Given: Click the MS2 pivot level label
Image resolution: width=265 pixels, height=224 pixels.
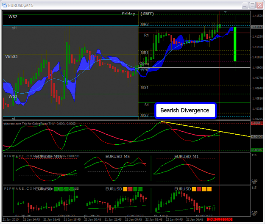Looking at the screenshot, I should 145,115.
